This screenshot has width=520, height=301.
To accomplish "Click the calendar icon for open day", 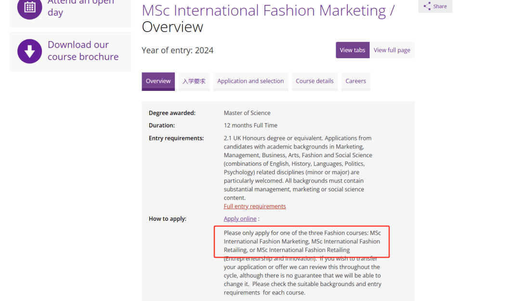I will click(x=29, y=7).
